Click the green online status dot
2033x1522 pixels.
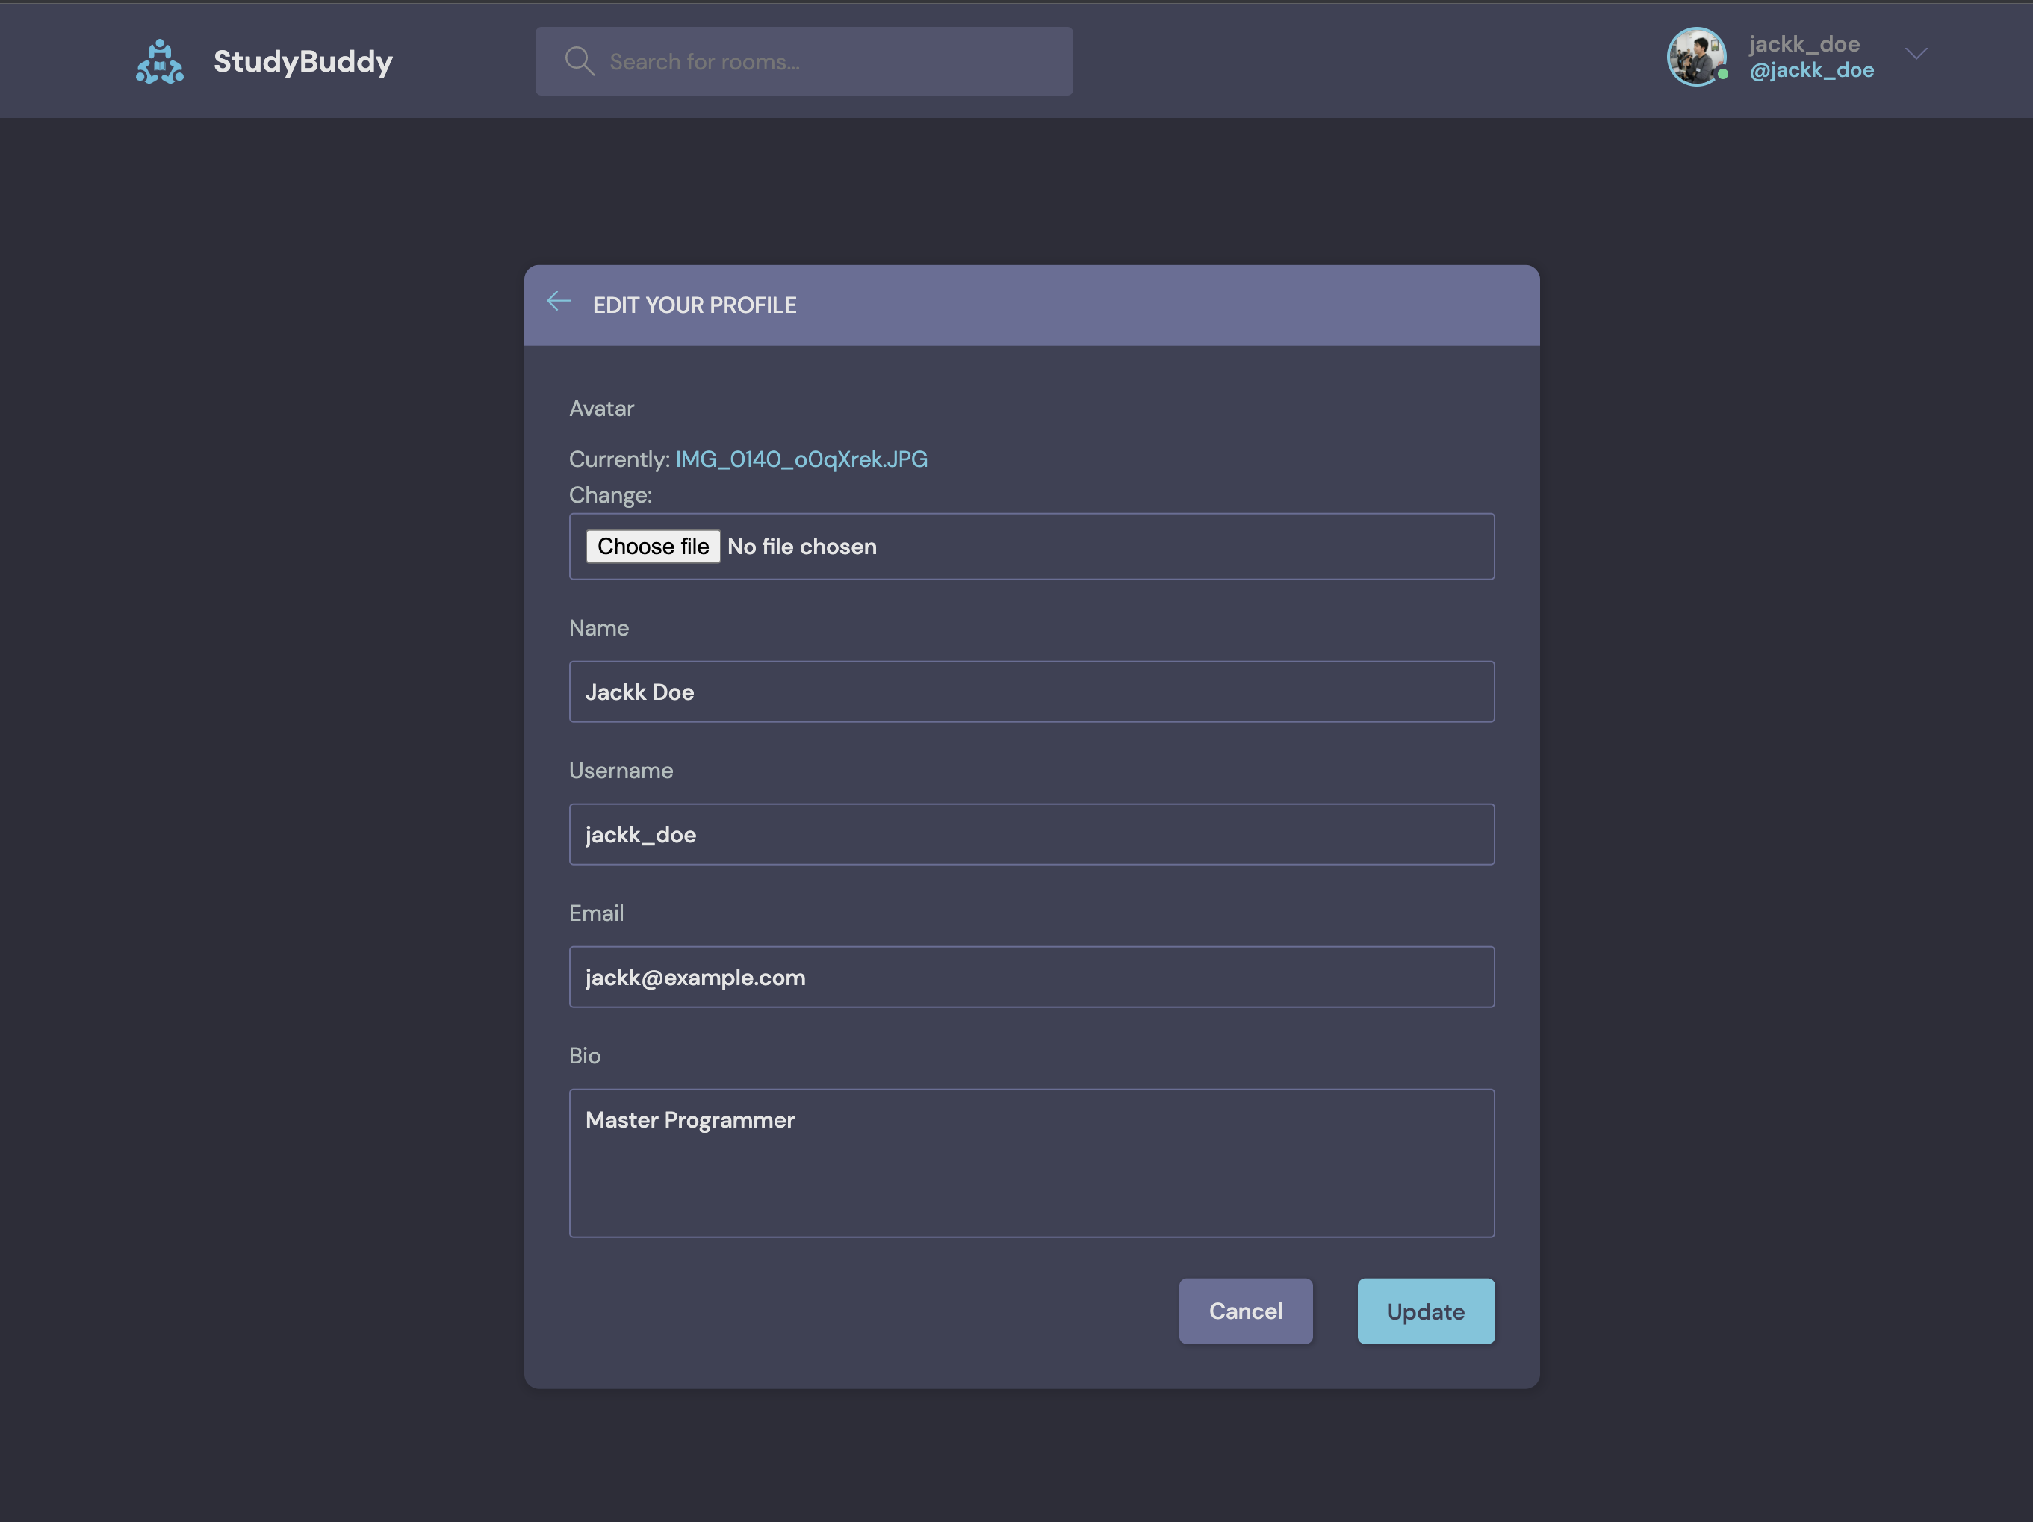[x=1723, y=75]
